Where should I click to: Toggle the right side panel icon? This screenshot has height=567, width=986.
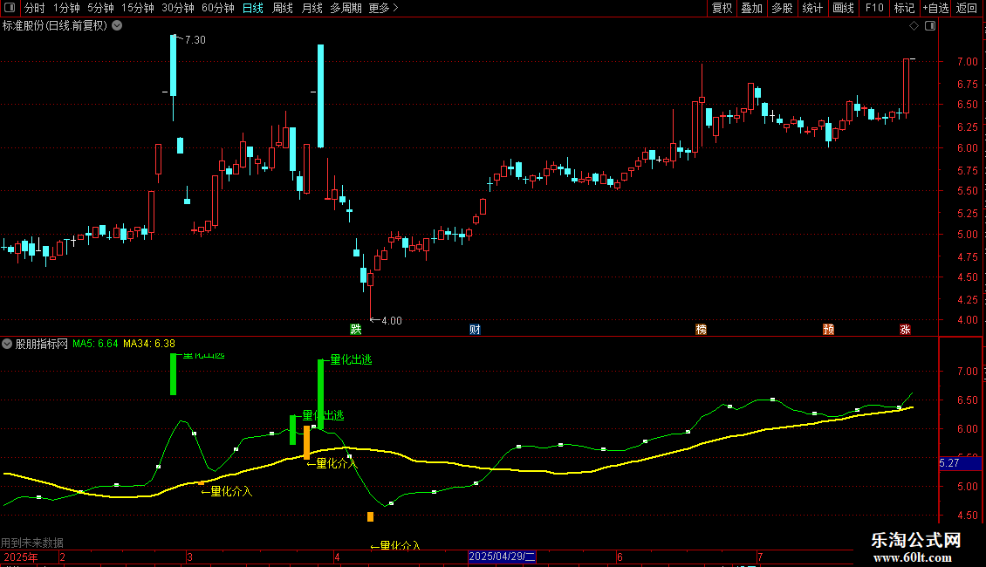click(930, 26)
